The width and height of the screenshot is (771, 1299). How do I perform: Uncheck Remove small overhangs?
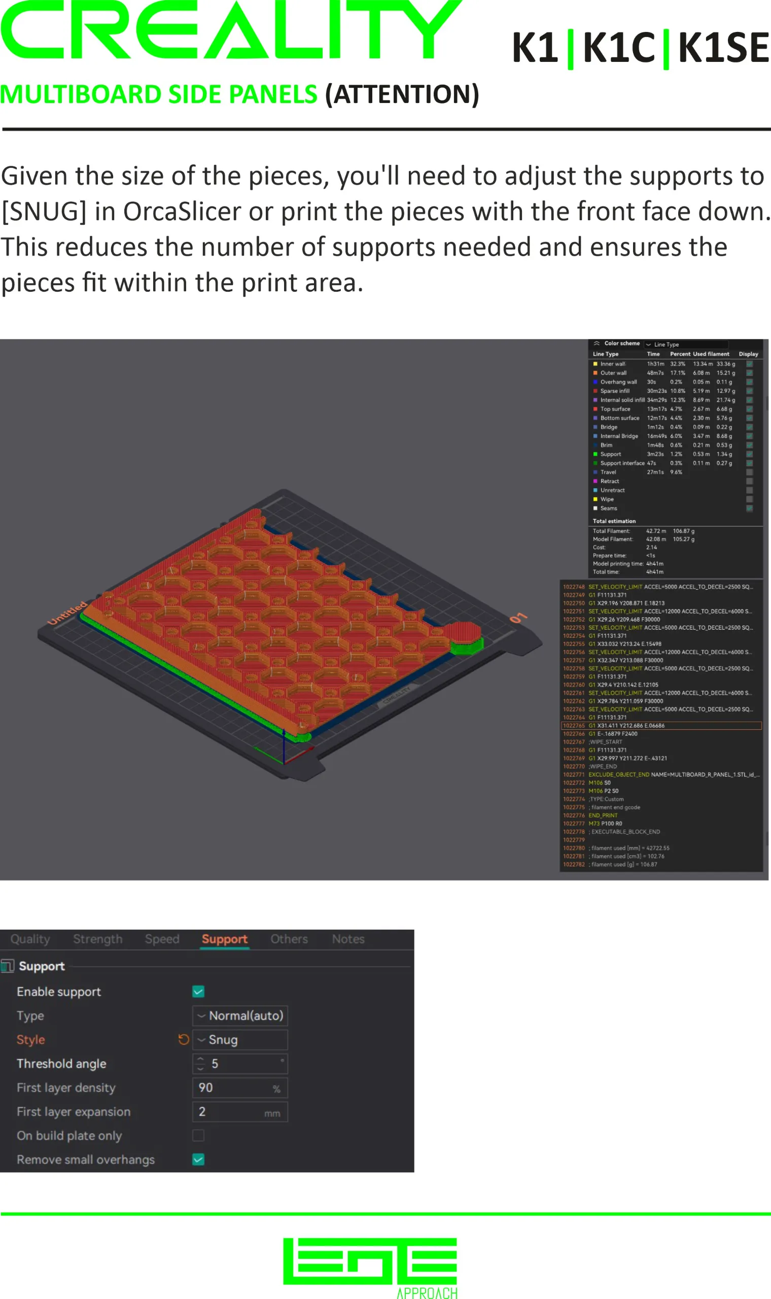(x=198, y=1159)
